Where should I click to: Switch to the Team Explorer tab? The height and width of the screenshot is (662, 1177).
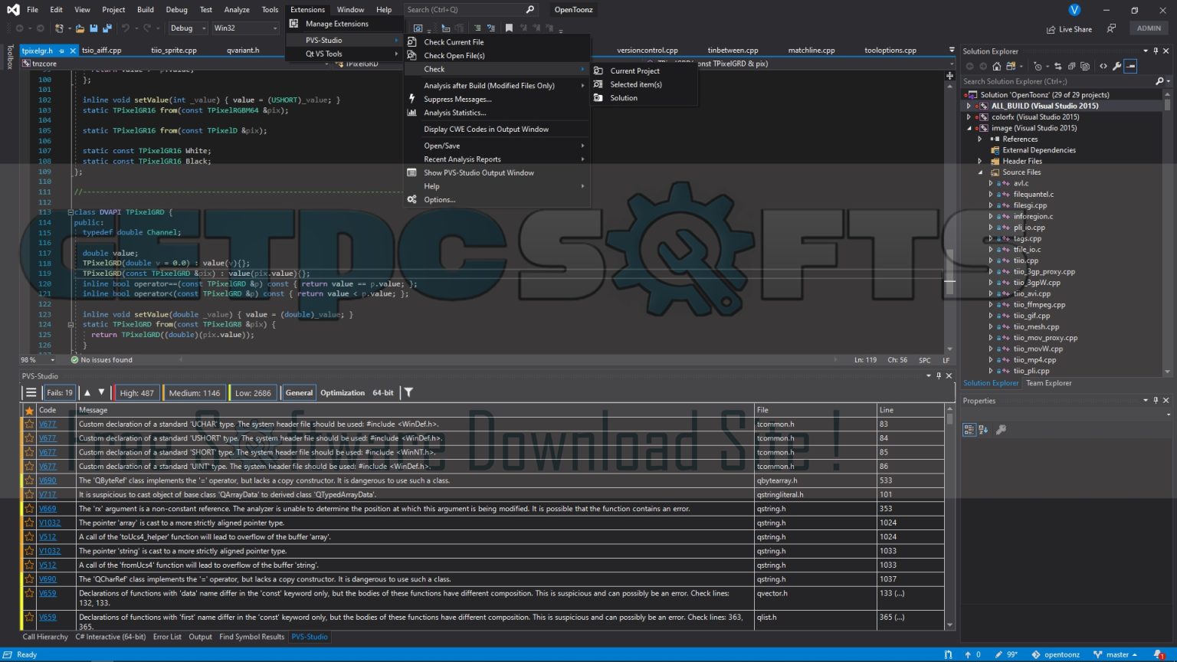[1048, 383]
